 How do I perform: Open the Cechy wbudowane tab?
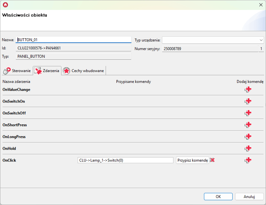click(84, 71)
